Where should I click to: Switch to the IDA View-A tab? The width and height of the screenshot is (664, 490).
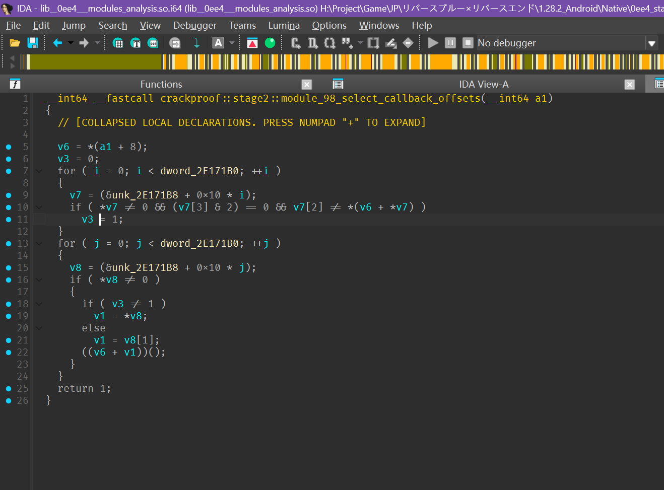[484, 84]
